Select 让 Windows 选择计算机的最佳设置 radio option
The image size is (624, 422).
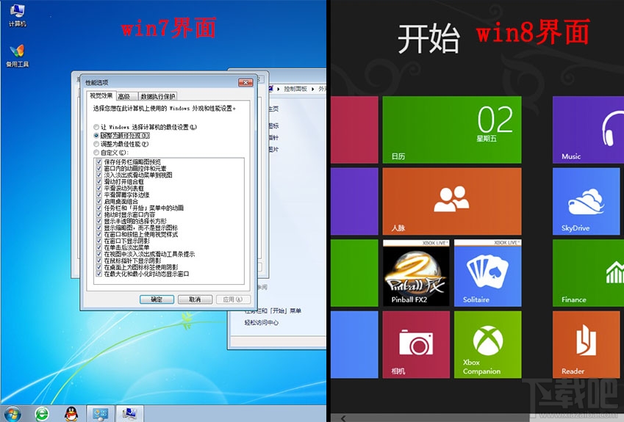point(96,127)
